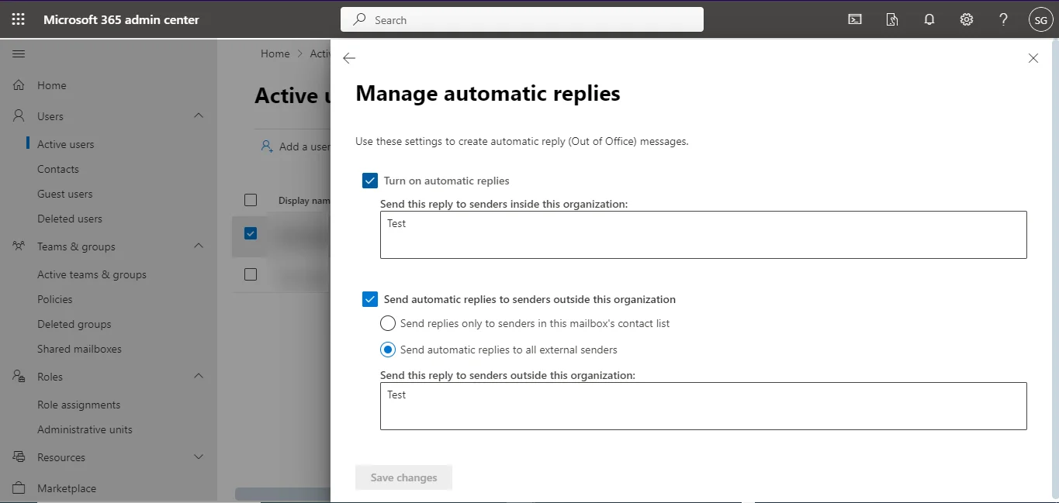This screenshot has height=503, width=1059.
Task: Collapse the navigation hamburger menu
Action: coord(19,53)
